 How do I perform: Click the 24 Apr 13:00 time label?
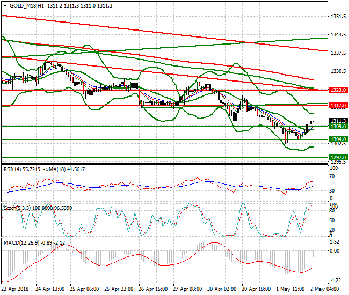[x=50, y=289]
